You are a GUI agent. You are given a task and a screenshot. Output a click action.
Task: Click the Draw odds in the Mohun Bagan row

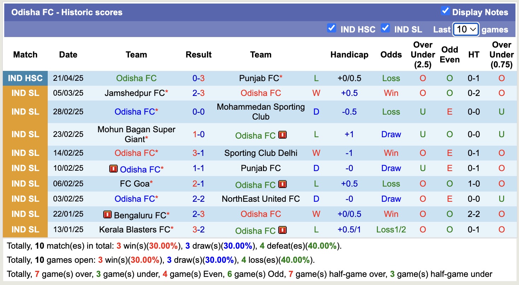click(391, 134)
